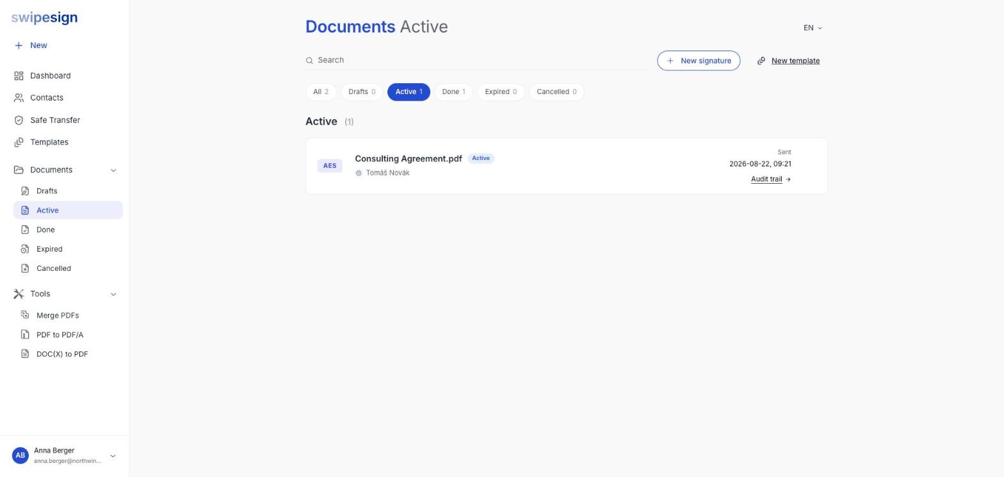This screenshot has width=1004, height=477.
Task: Click the Documents folder icon
Action: coord(19,170)
